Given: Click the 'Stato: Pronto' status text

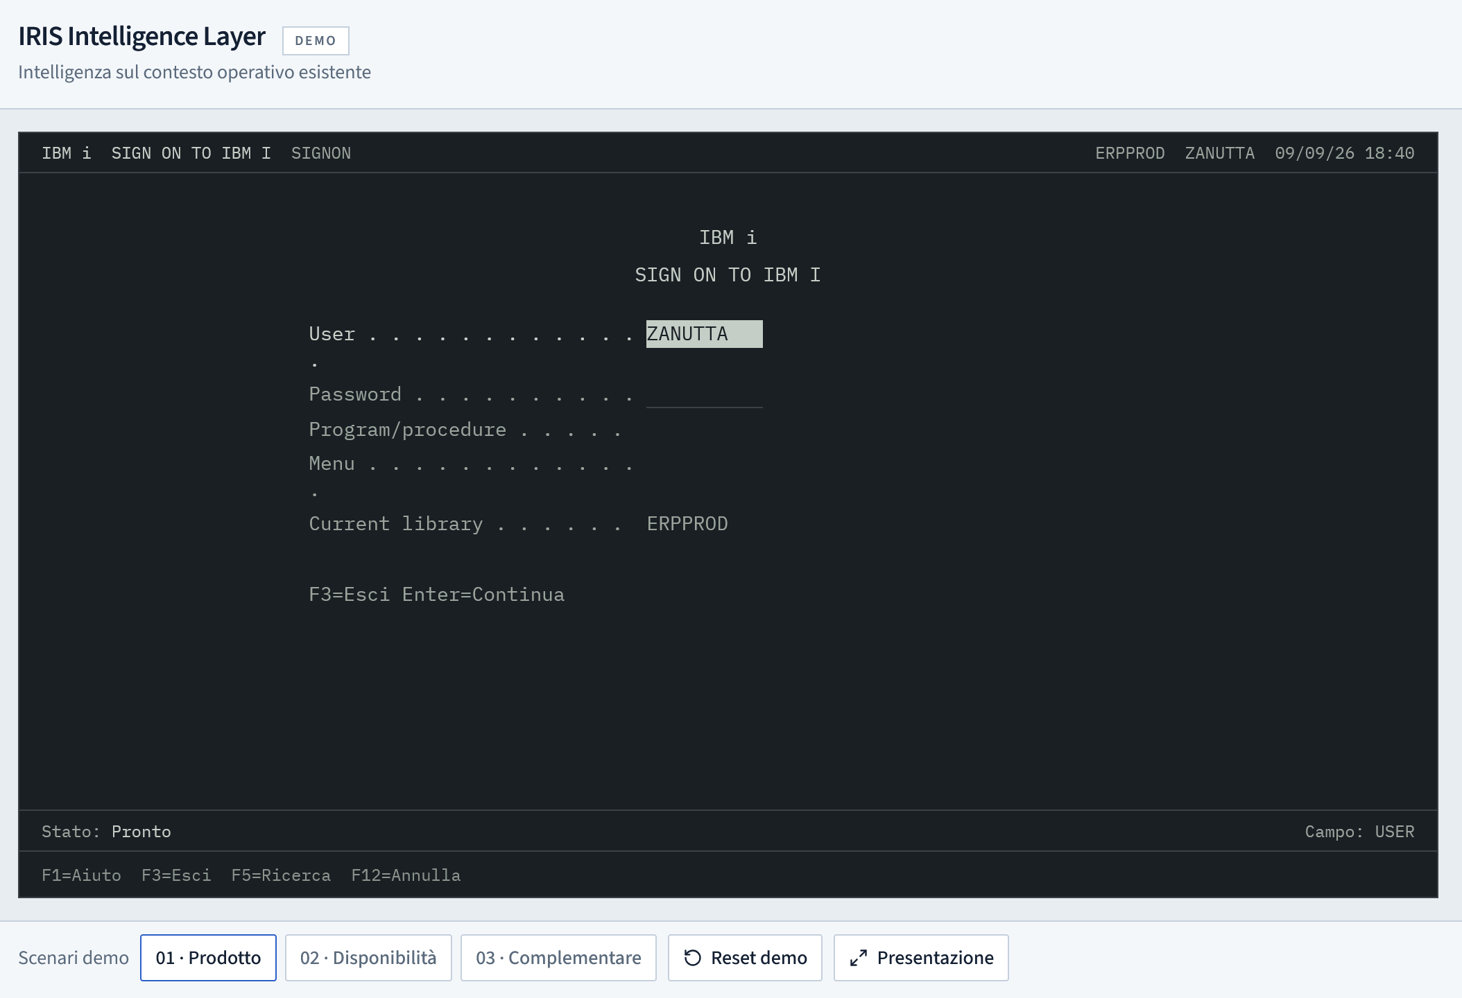Looking at the screenshot, I should pyautogui.click(x=106, y=832).
